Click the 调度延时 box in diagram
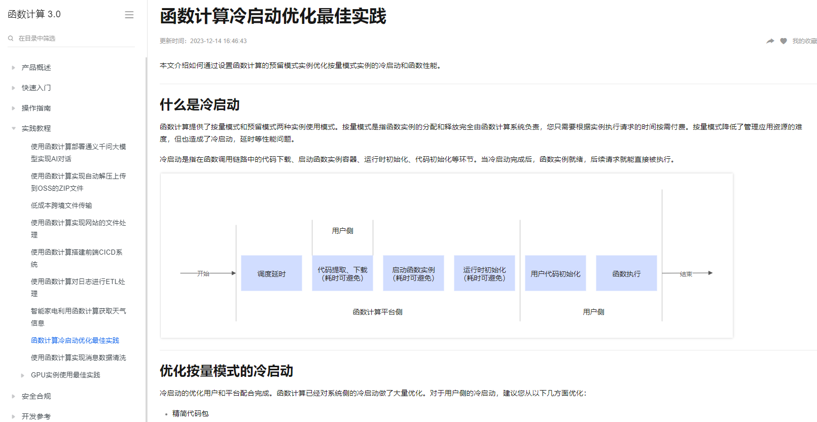Image resolution: width=817 pixels, height=422 pixels. coord(271,273)
